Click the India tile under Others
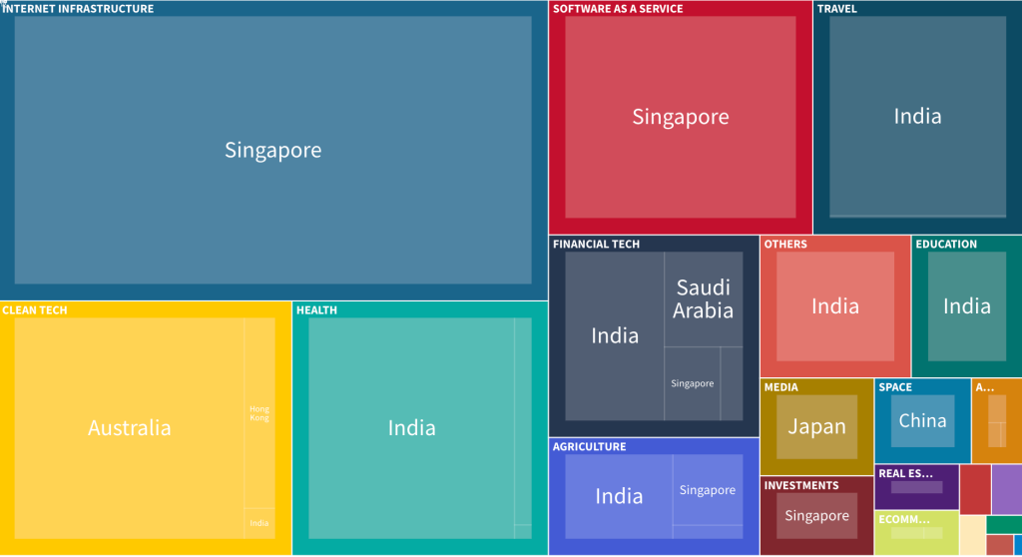The height and width of the screenshot is (557, 1022). [835, 305]
